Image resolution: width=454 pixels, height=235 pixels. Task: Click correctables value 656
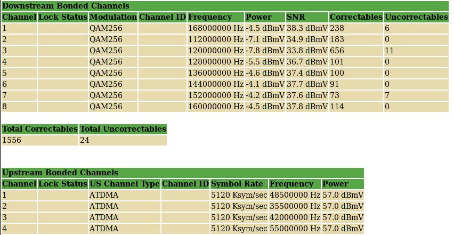337,51
